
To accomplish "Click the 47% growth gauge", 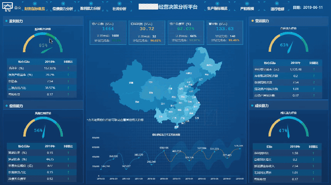I will pyautogui.click(x=288, y=127).
